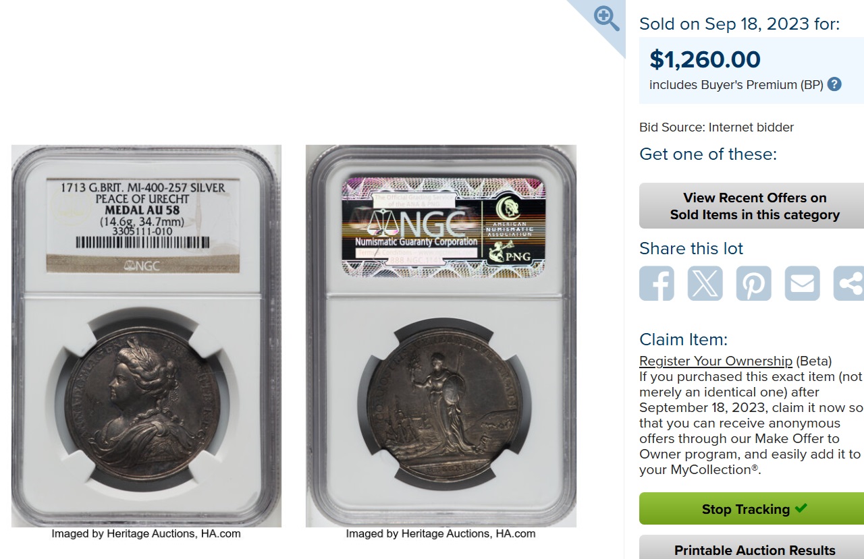Open the obverse medal slab image

tap(146, 336)
